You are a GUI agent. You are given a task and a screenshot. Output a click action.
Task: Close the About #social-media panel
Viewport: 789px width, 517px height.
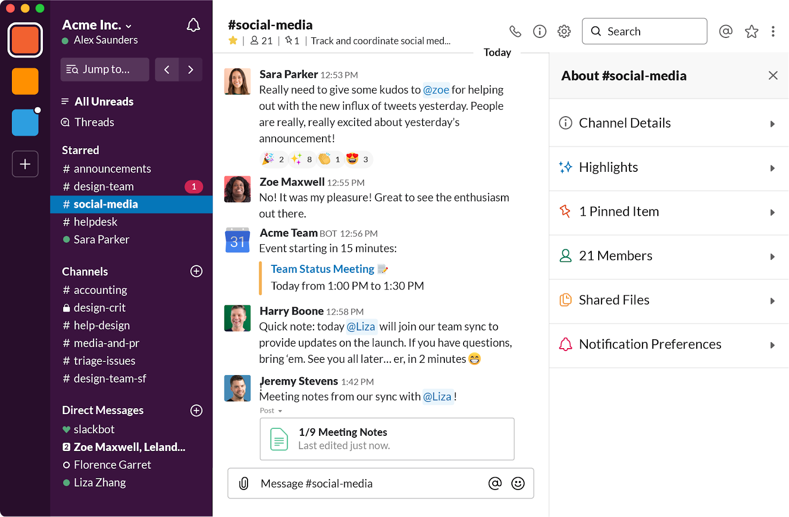click(x=773, y=75)
